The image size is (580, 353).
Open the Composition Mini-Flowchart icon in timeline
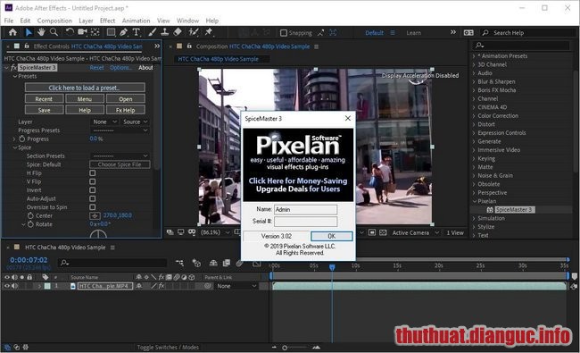(179, 263)
